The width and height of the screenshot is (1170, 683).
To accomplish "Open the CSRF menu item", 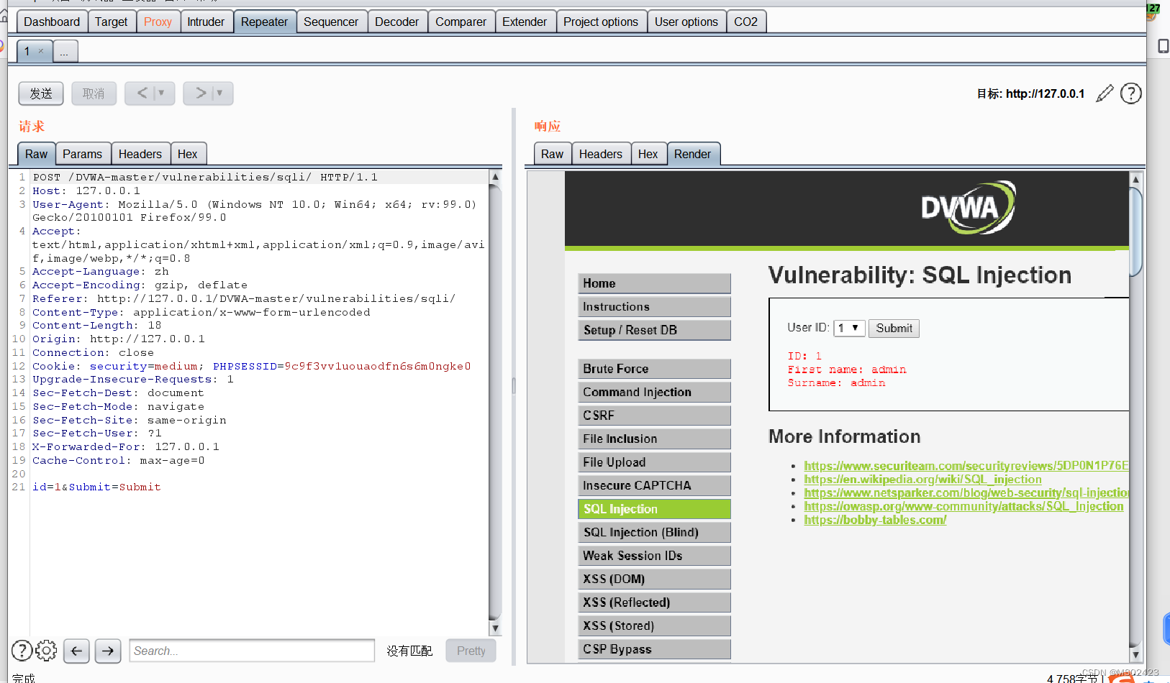I will (654, 416).
